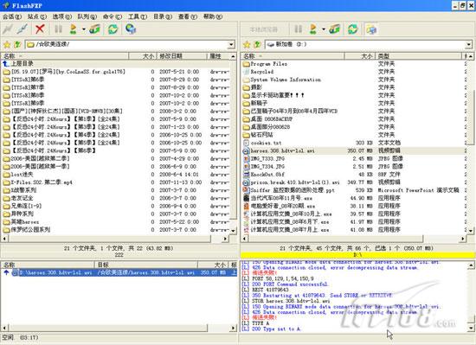
Task: Sort right pane by 类型 column
Action: pos(418,56)
